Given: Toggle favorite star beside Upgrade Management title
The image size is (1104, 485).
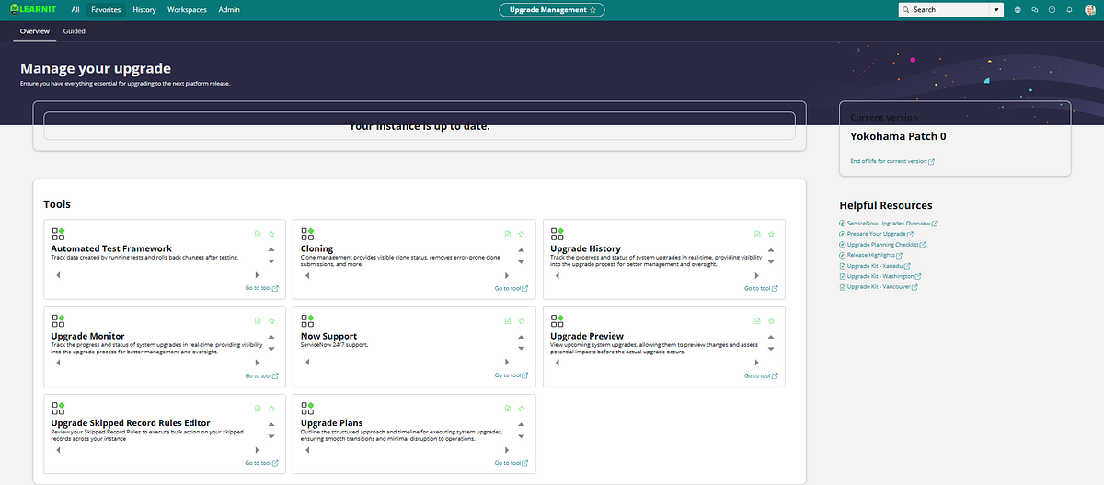Looking at the screenshot, I should (x=593, y=10).
